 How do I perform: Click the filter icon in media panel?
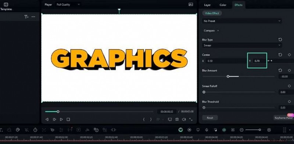coord(26,17)
